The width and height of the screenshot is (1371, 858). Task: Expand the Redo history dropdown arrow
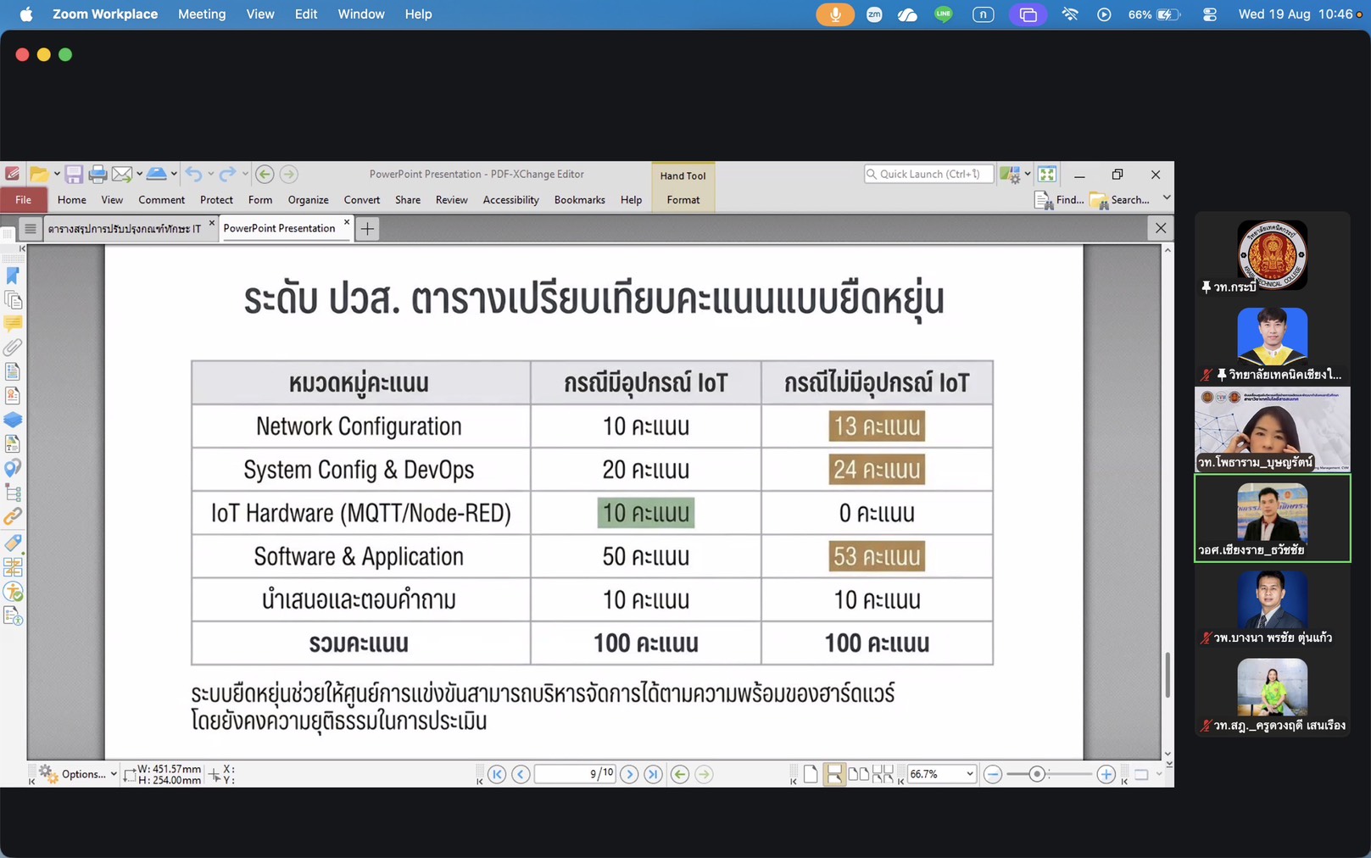(245, 175)
